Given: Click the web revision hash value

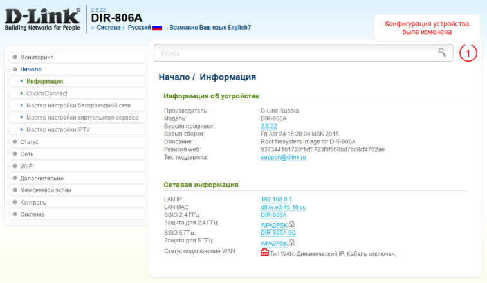Looking at the screenshot, I should pyautogui.click(x=322, y=149).
